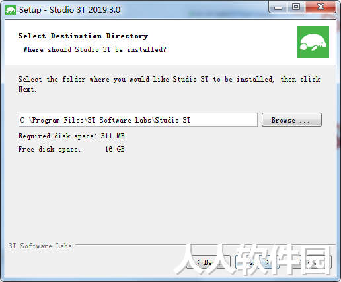This screenshot has height=282, width=341.
Task: Click the "Where should Studio 3T be installed?" text
Action: (x=95, y=49)
